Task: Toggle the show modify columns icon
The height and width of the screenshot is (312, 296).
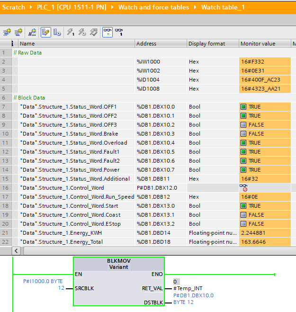Action: tap(45, 32)
